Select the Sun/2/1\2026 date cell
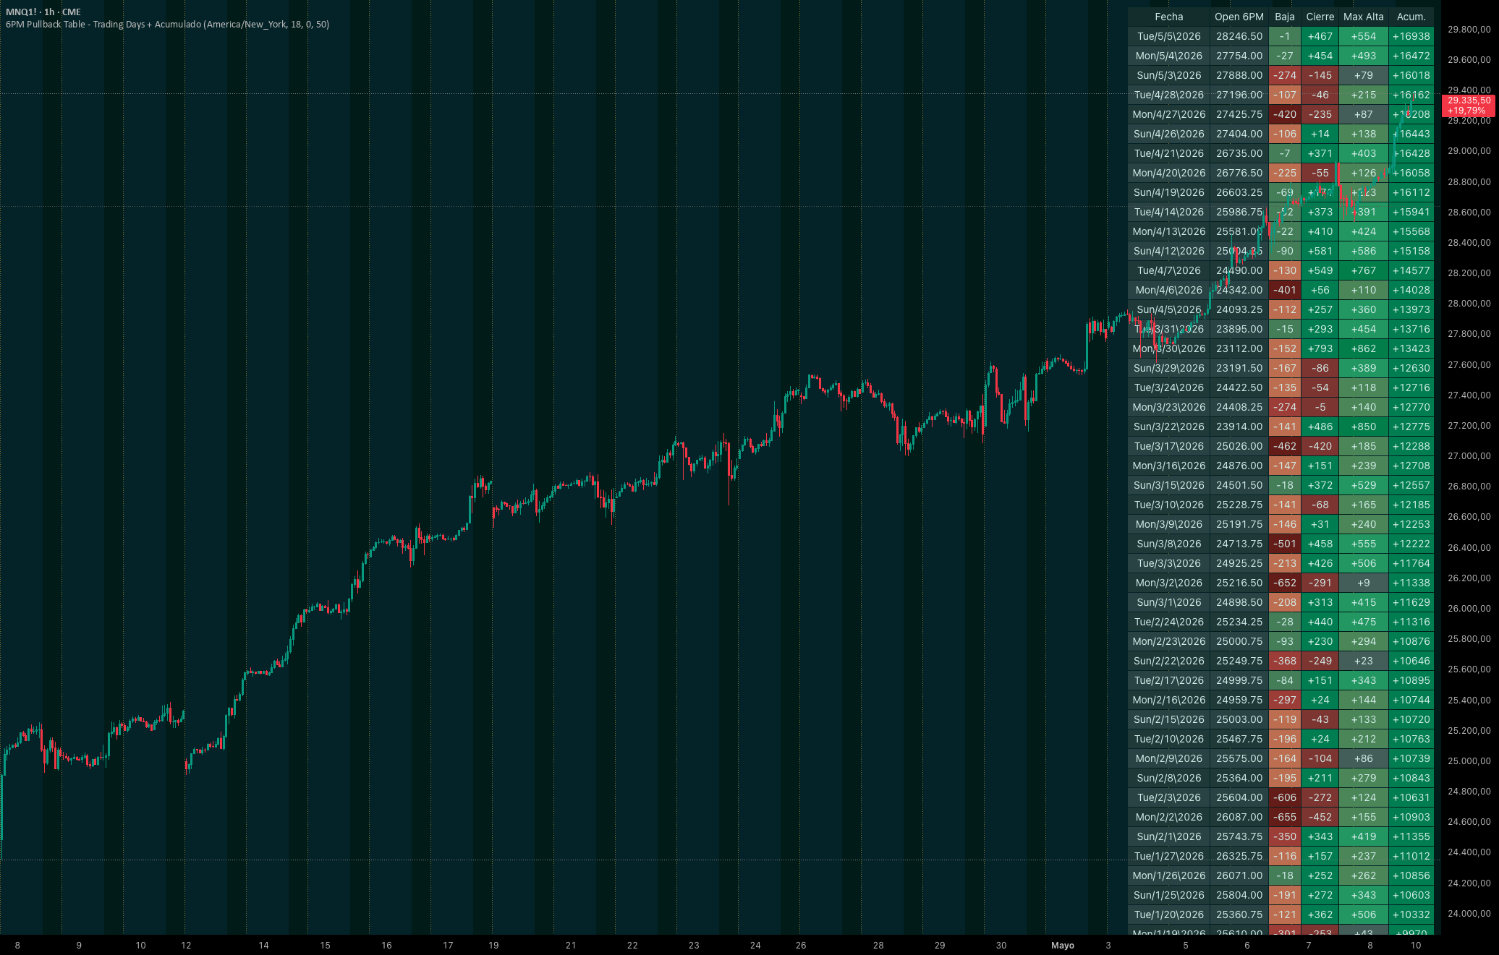Viewport: 1499px width, 955px height. [1169, 836]
